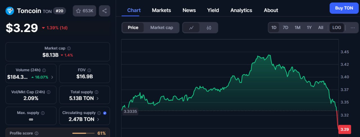
Task: Click the Profile score progress bar
Action: 83,133
